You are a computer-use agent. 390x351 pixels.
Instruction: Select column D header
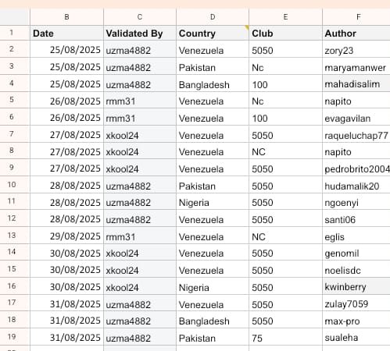pyautogui.click(x=213, y=17)
